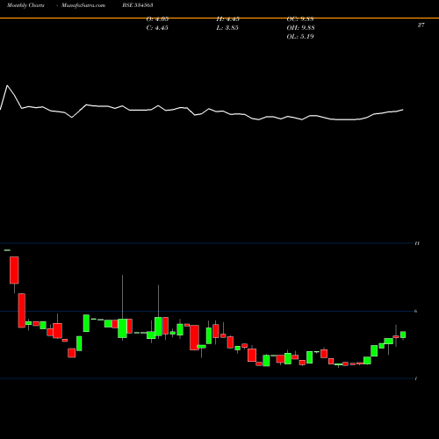Click the '6' price axis label

pyautogui.click(x=416, y=311)
